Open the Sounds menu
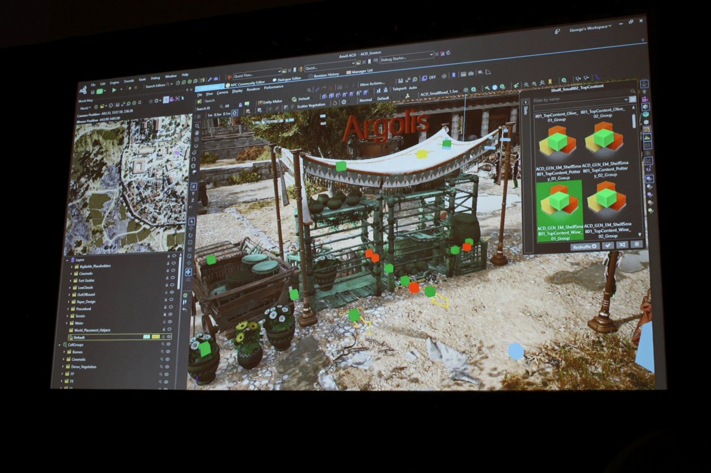The width and height of the screenshot is (711, 473). point(129,81)
